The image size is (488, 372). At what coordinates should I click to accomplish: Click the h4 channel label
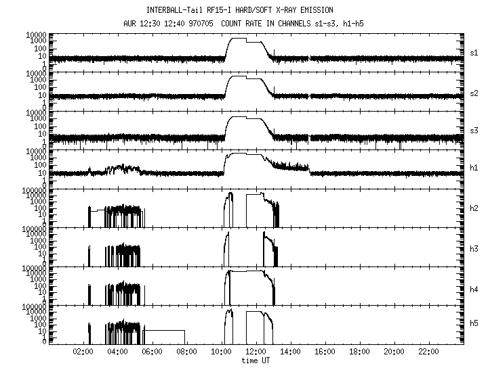[x=474, y=289]
